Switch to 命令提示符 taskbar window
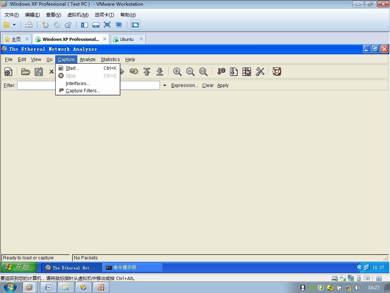 coord(132,267)
